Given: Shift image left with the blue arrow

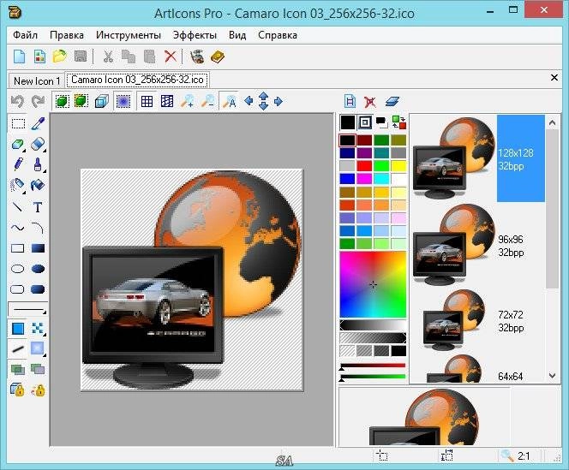Looking at the screenshot, I should point(249,101).
